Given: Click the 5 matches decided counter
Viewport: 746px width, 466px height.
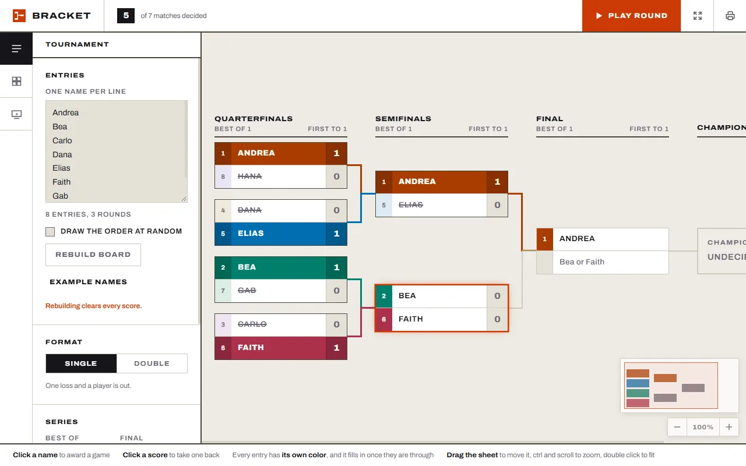Looking at the screenshot, I should tap(126, 16).
